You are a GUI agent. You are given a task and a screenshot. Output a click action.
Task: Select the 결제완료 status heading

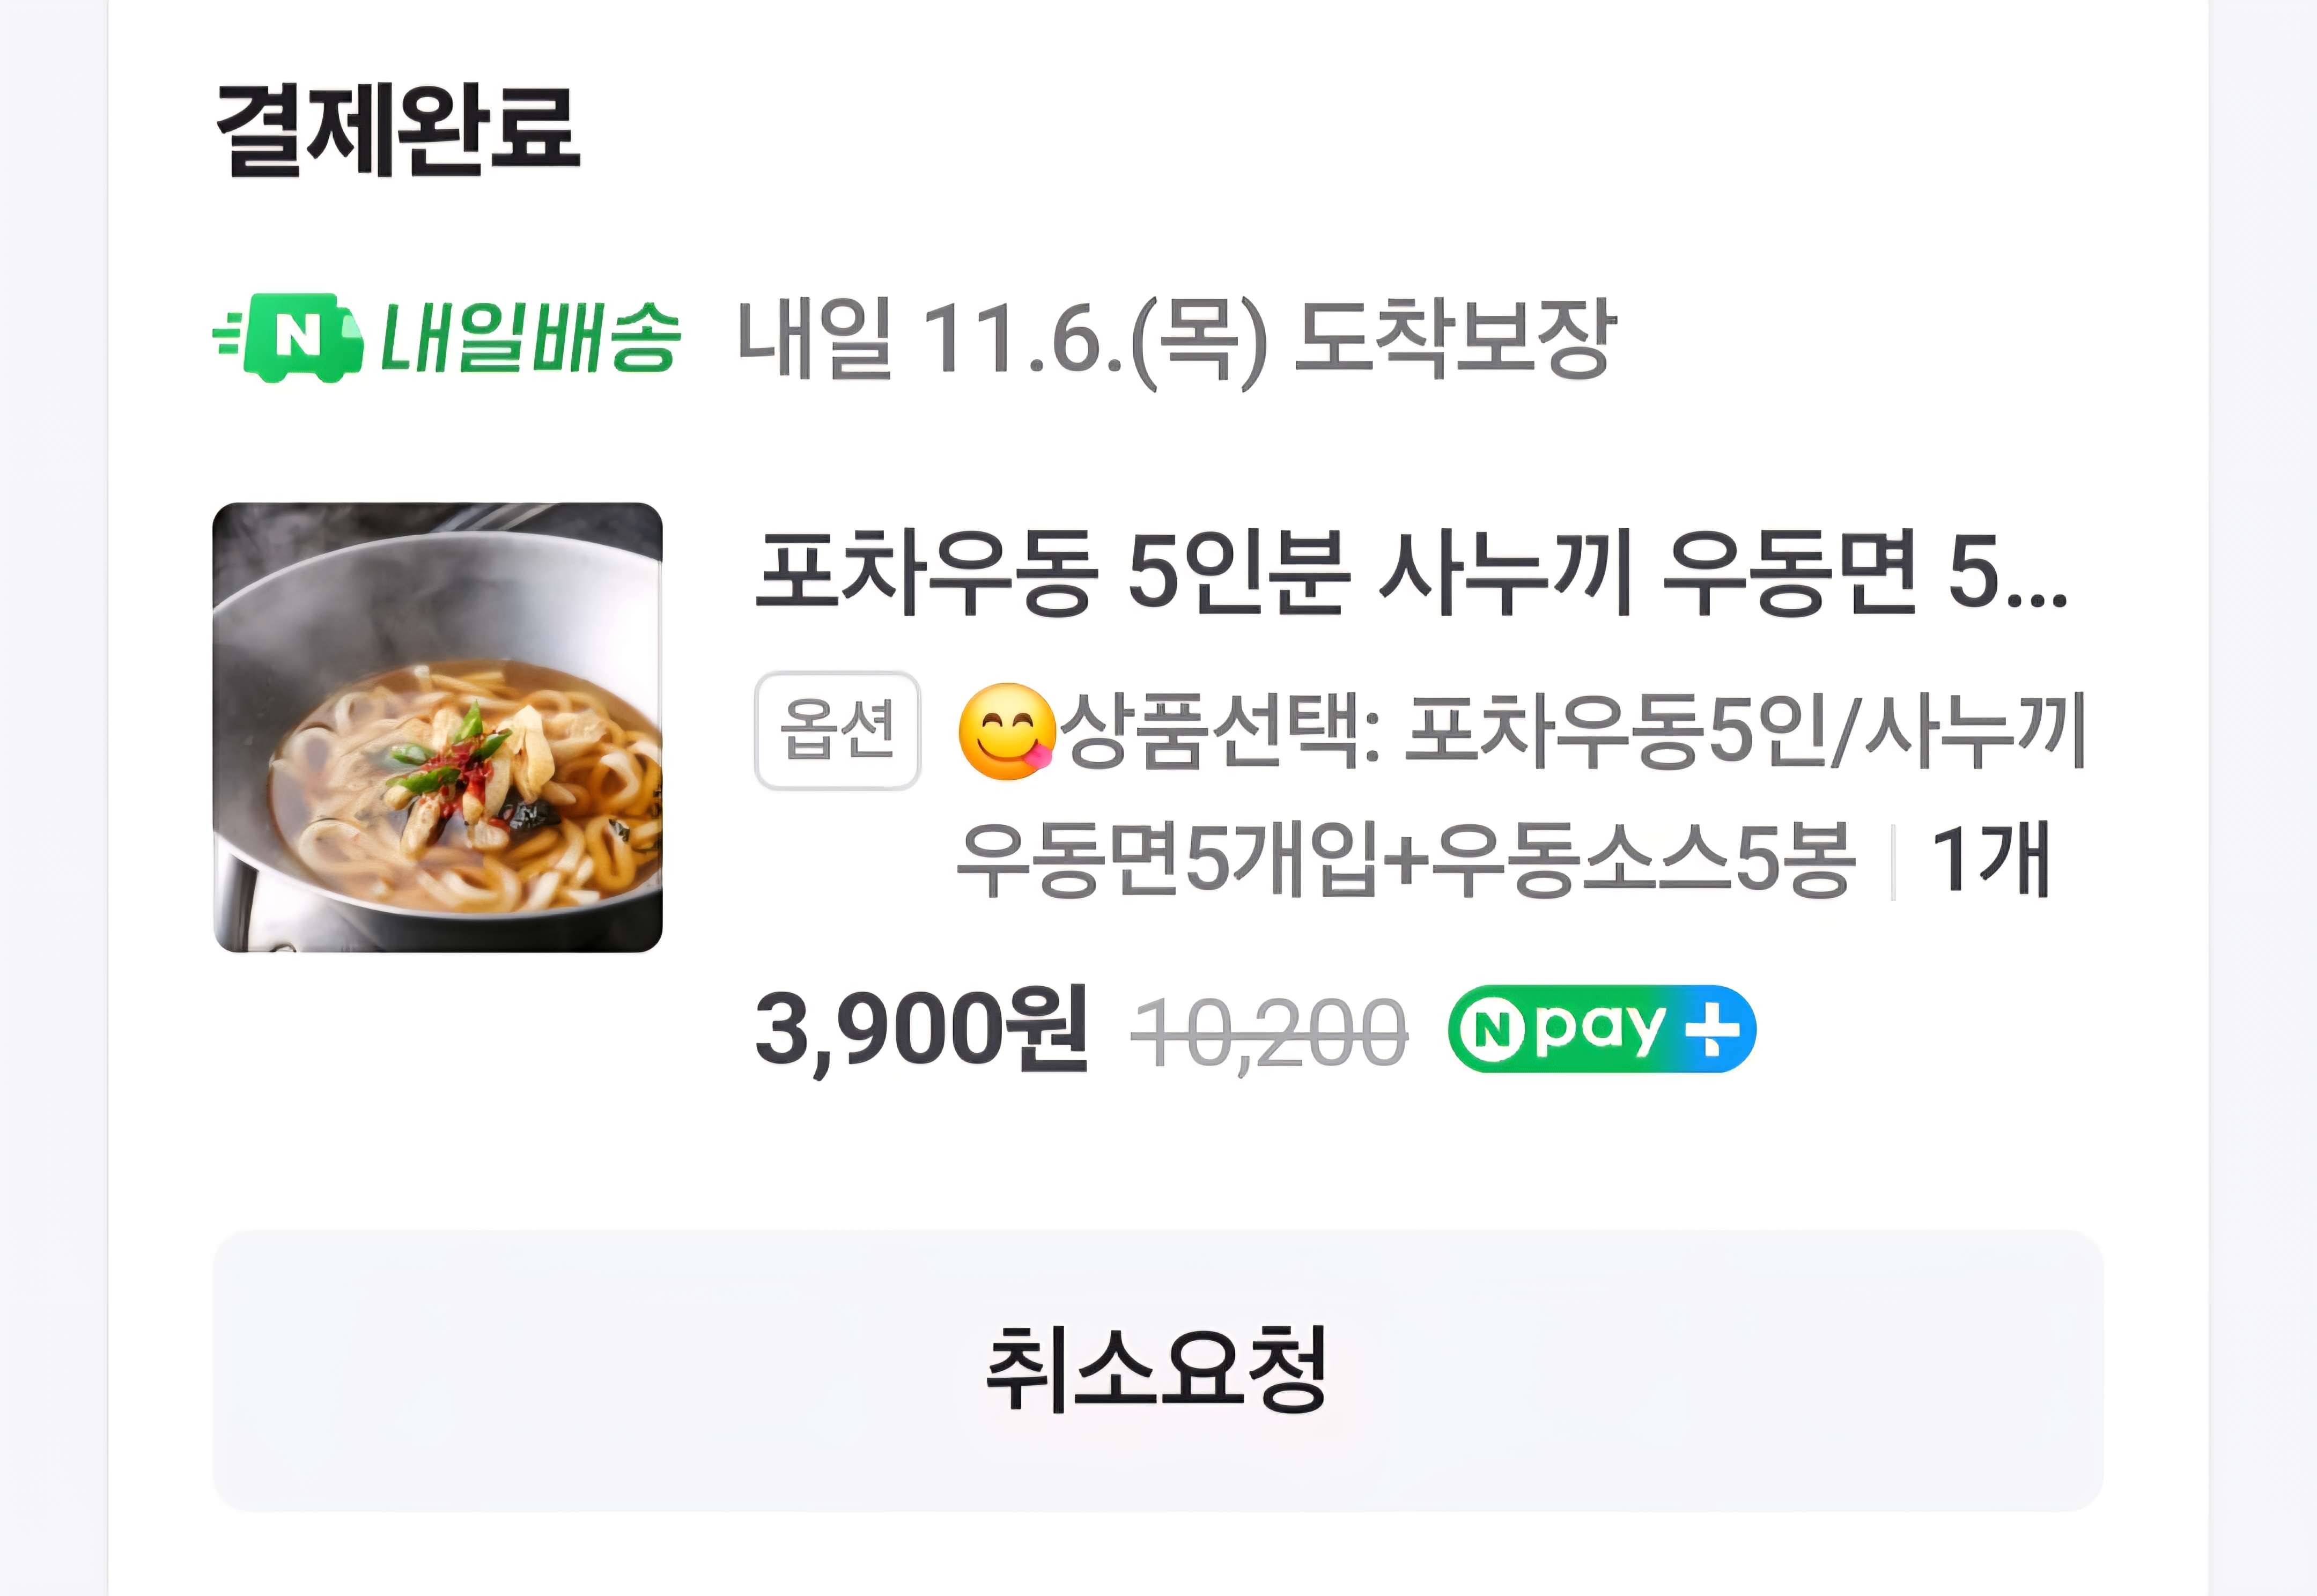tap(399, 130)
